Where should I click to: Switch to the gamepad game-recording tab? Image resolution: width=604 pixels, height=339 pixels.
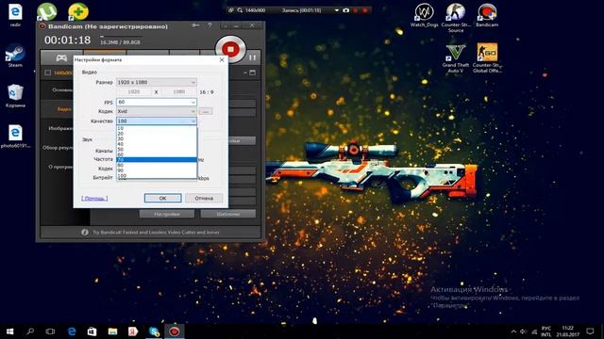61,57
